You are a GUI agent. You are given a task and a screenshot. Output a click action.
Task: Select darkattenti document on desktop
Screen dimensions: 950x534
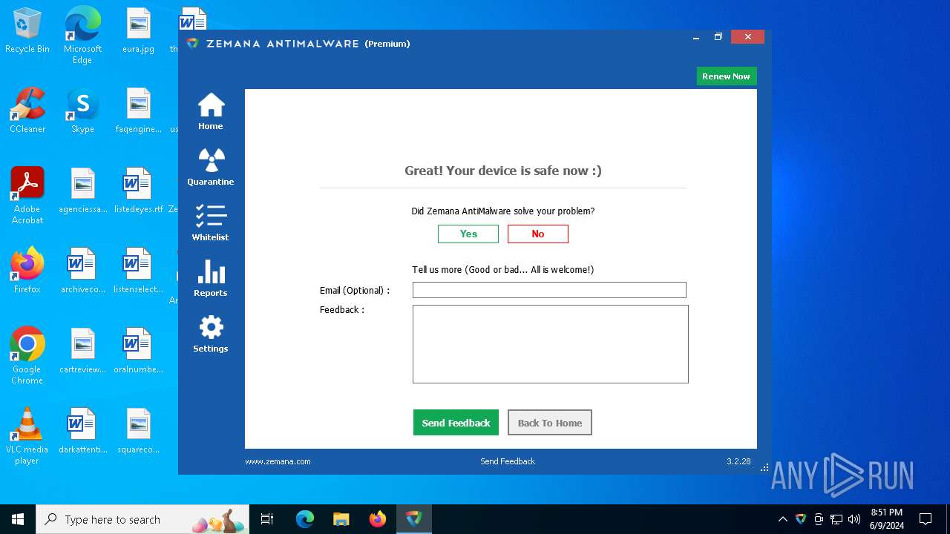pos(83,431)
